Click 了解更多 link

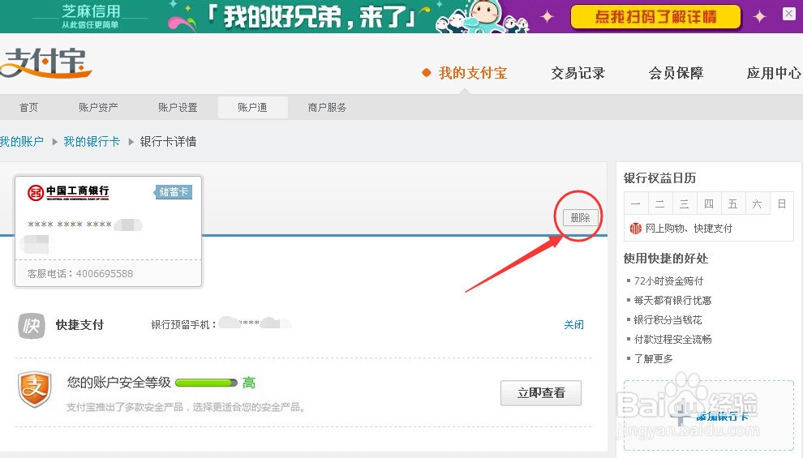click(653, 359)
